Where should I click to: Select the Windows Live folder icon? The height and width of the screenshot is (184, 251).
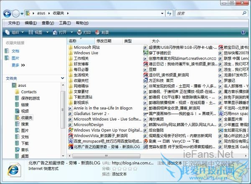[x=70, y=53]
